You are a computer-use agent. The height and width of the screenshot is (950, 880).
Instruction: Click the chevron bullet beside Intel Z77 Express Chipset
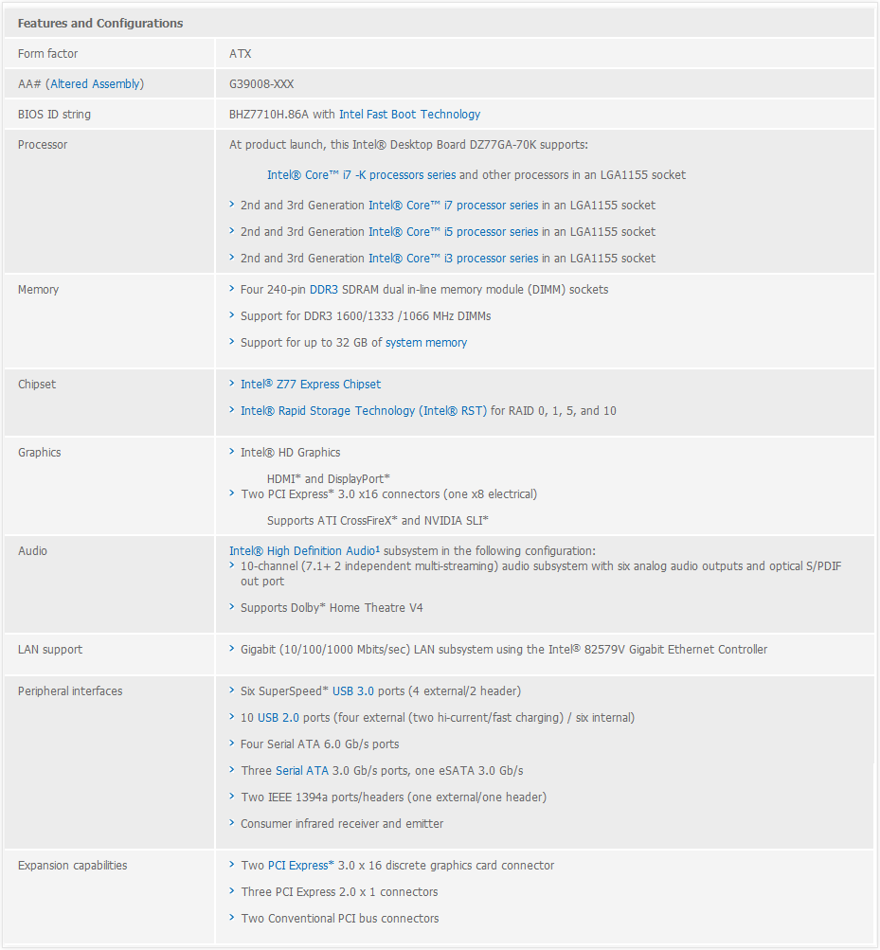point(231,384)
